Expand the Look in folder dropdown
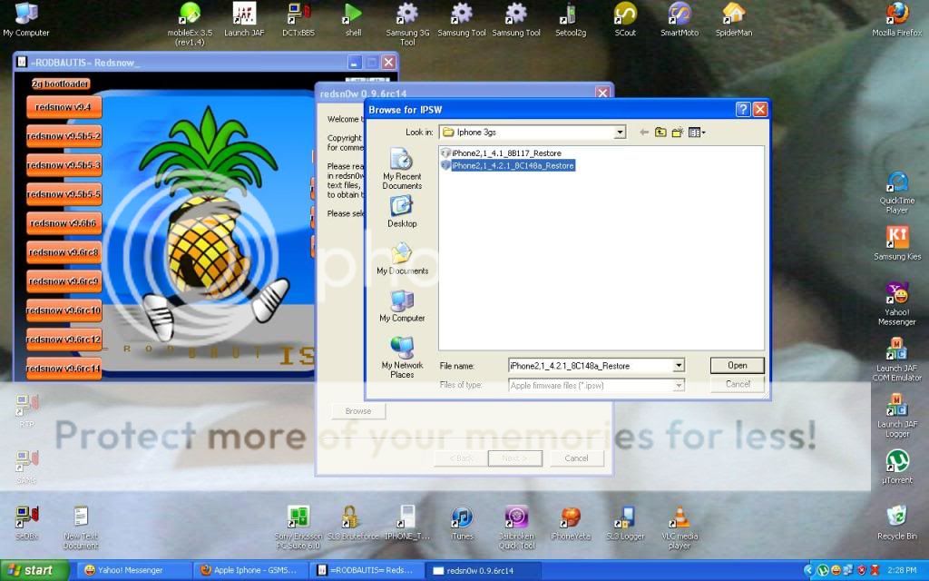 pyautogui.click(x=620, y=133)
